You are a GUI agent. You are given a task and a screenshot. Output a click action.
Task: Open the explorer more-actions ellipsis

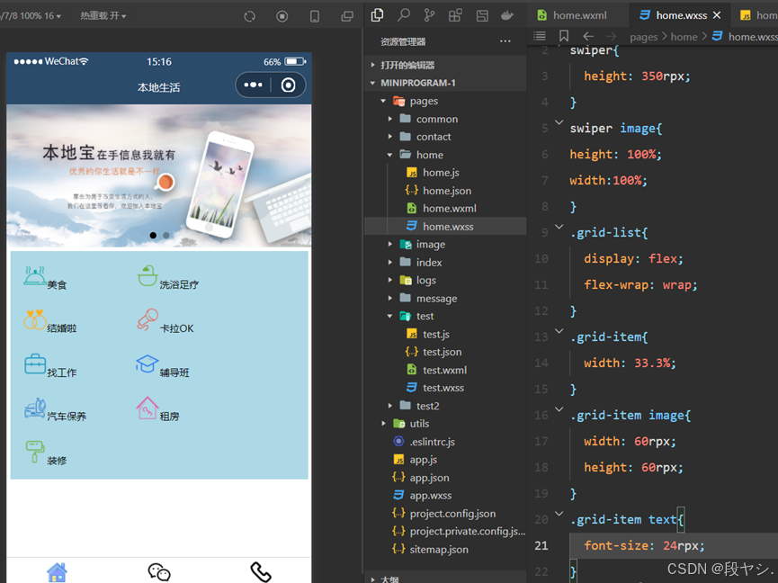coord(505,41)
